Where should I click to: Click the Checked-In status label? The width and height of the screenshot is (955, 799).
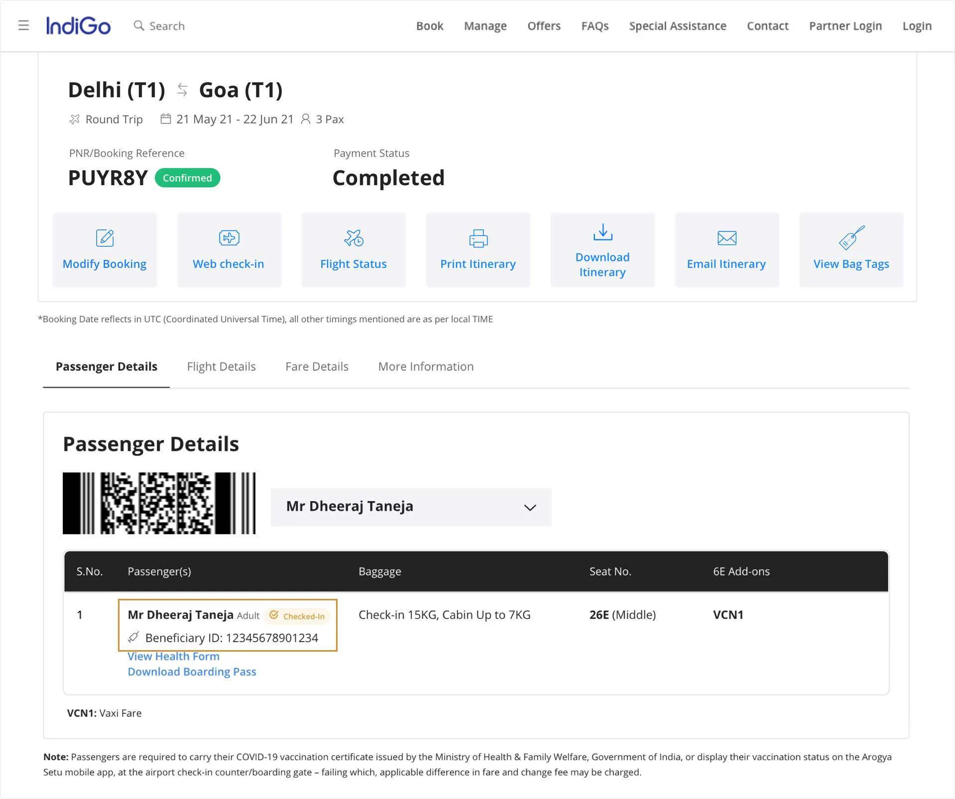click(304, 616)
